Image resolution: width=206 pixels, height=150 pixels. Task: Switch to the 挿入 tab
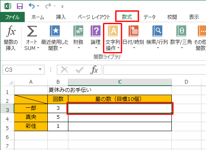click(61, 17)
